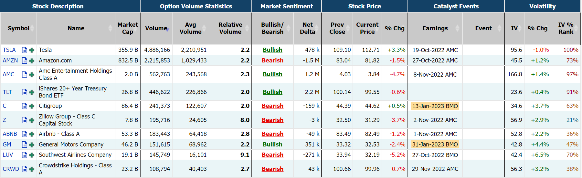Add TLT using its green plus icon
Image resolution: width=582 pixels, height=178 pixels.
32,92
